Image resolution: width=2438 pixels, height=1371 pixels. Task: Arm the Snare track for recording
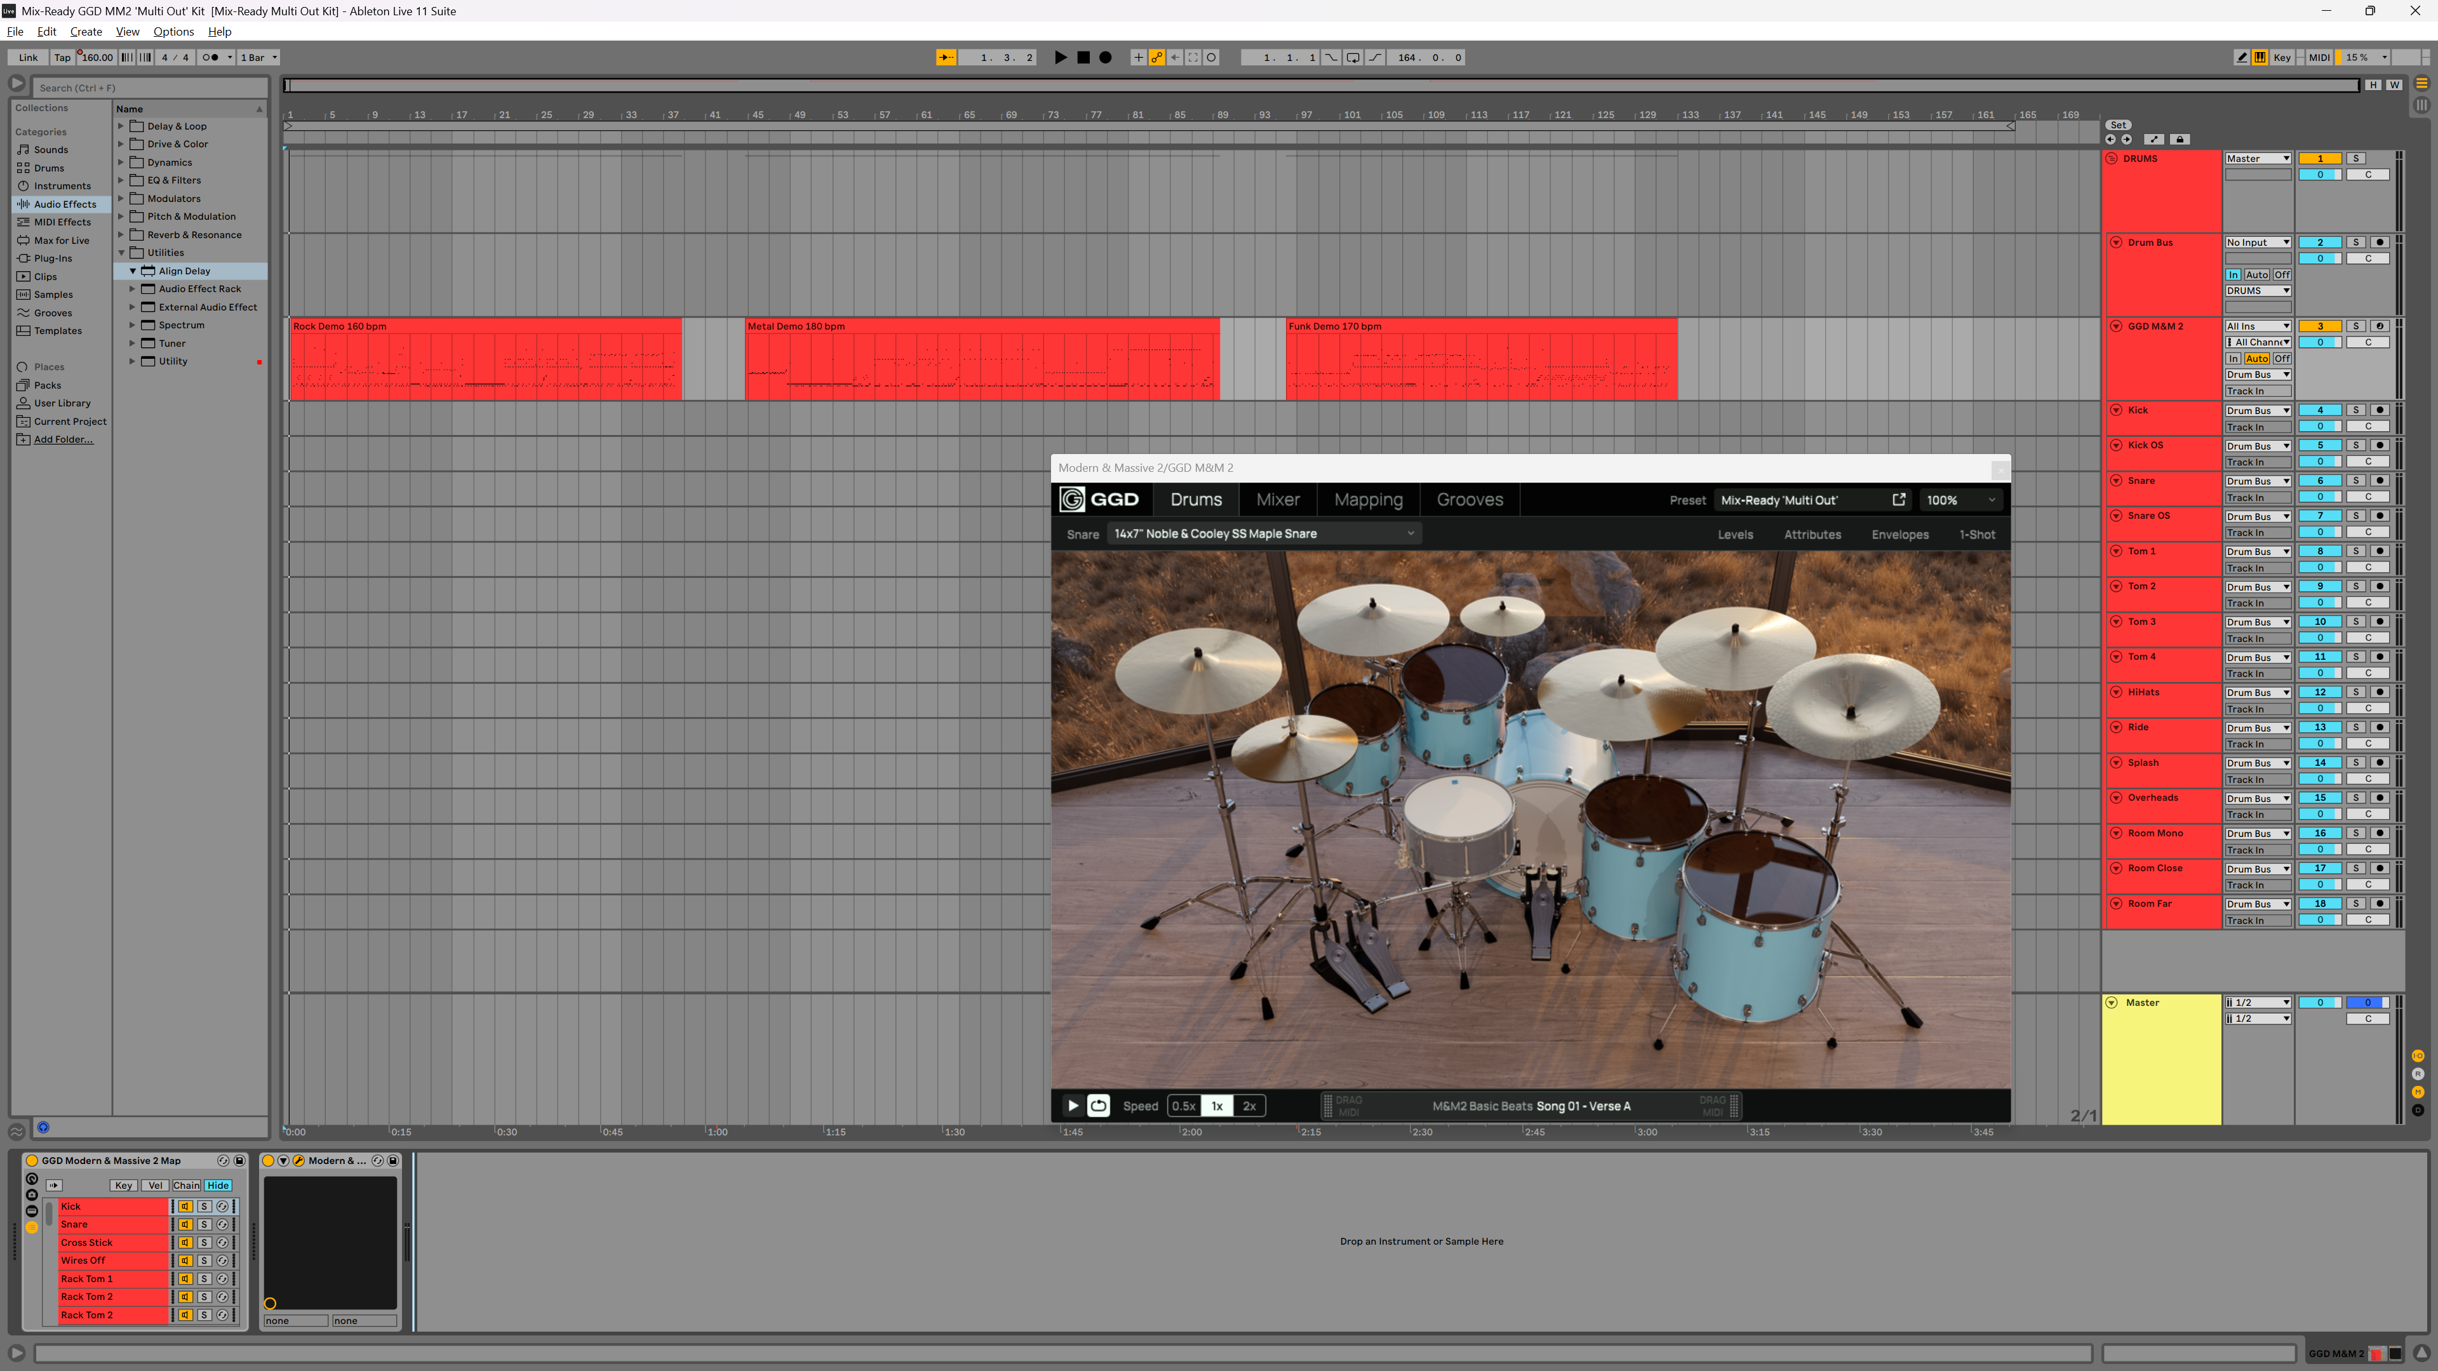(x=2380, y=481)
